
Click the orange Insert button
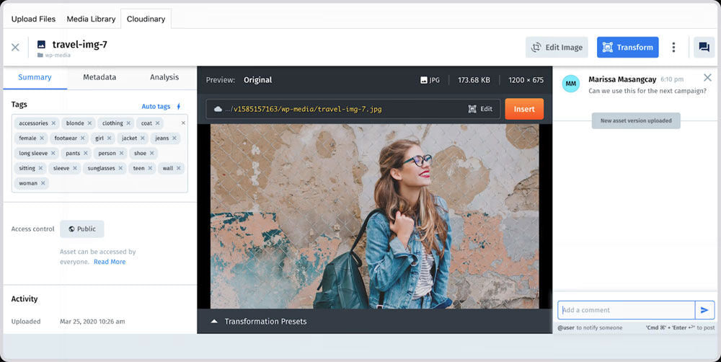[x=524, y=109]
